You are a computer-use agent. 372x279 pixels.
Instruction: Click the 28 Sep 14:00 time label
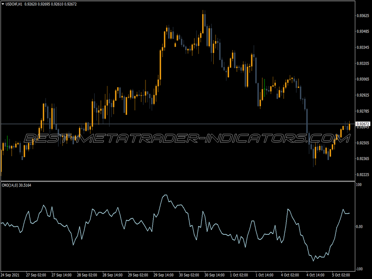[x=112, y=275]
